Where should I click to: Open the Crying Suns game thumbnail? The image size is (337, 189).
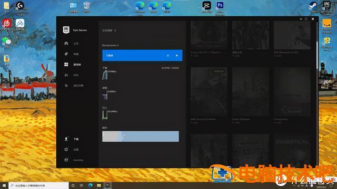point(292,92)
